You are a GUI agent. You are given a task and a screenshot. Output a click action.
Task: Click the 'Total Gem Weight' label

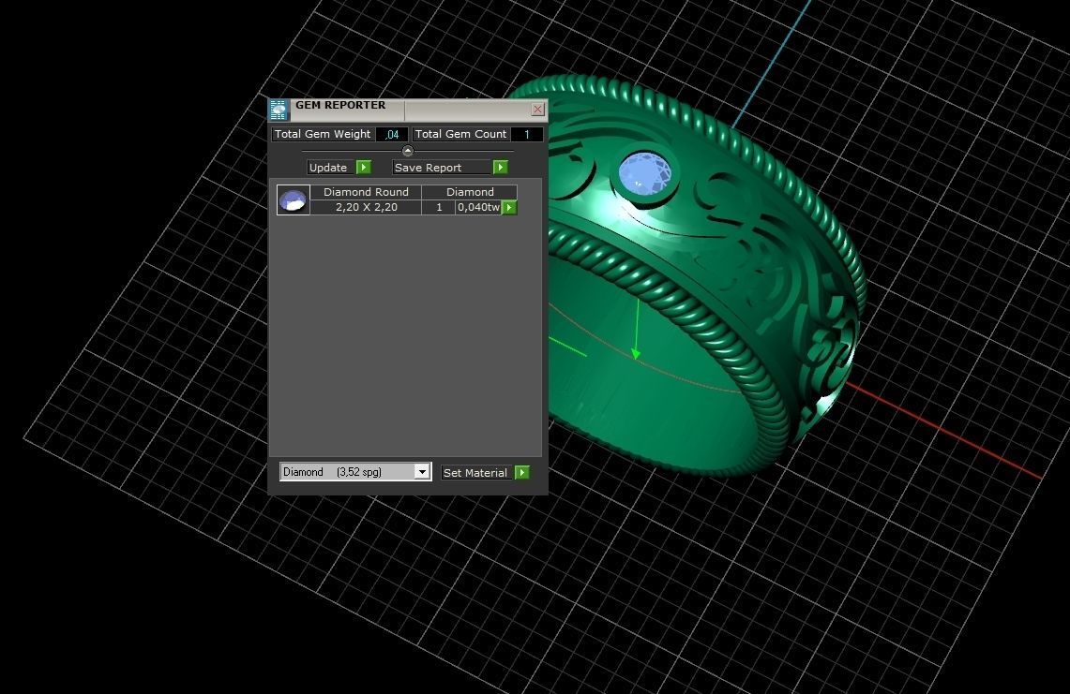click(323, 134)
